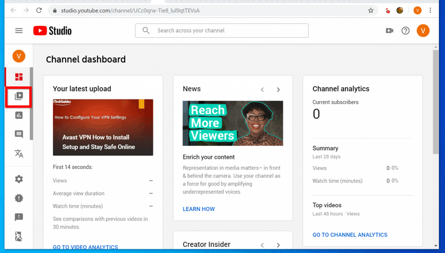The width and height of the screenshot is (445, 253).
Task: Select the Dashboard sidebar icon
Action: 19,77
